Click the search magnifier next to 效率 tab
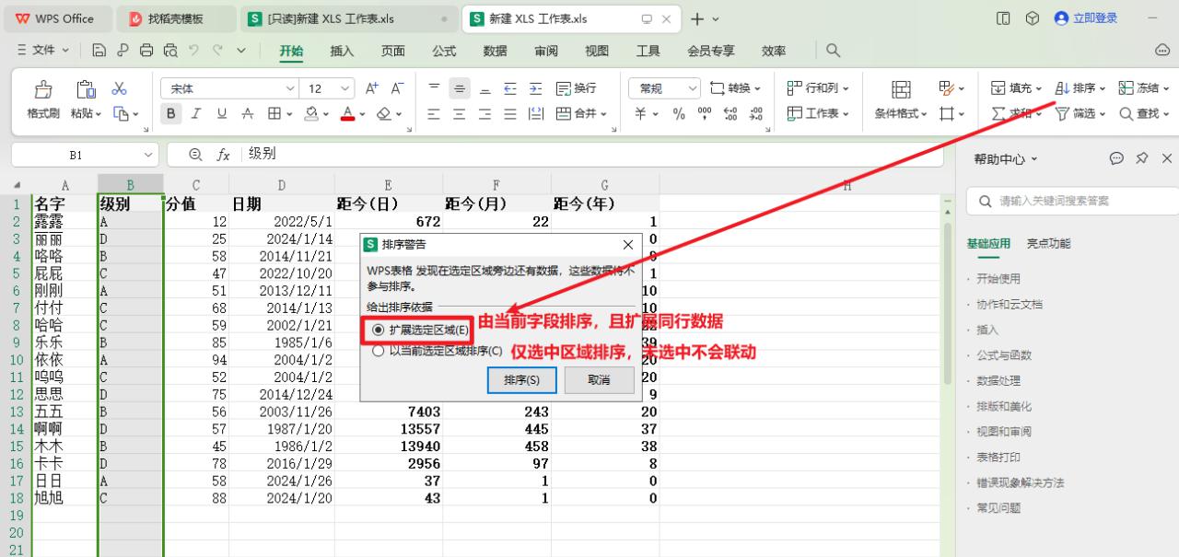This screenshot has width=1179, height=557. (833, 50)
